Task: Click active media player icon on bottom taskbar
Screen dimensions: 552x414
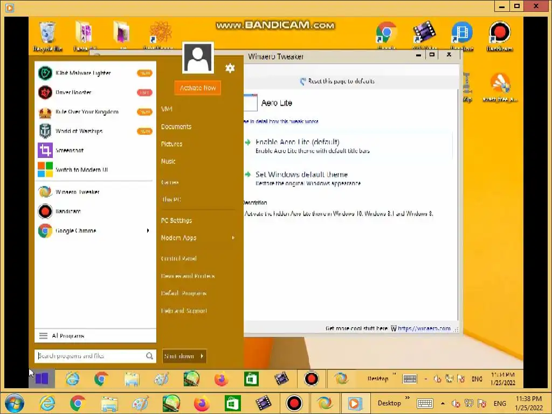Action: click(x=355, y=403)
